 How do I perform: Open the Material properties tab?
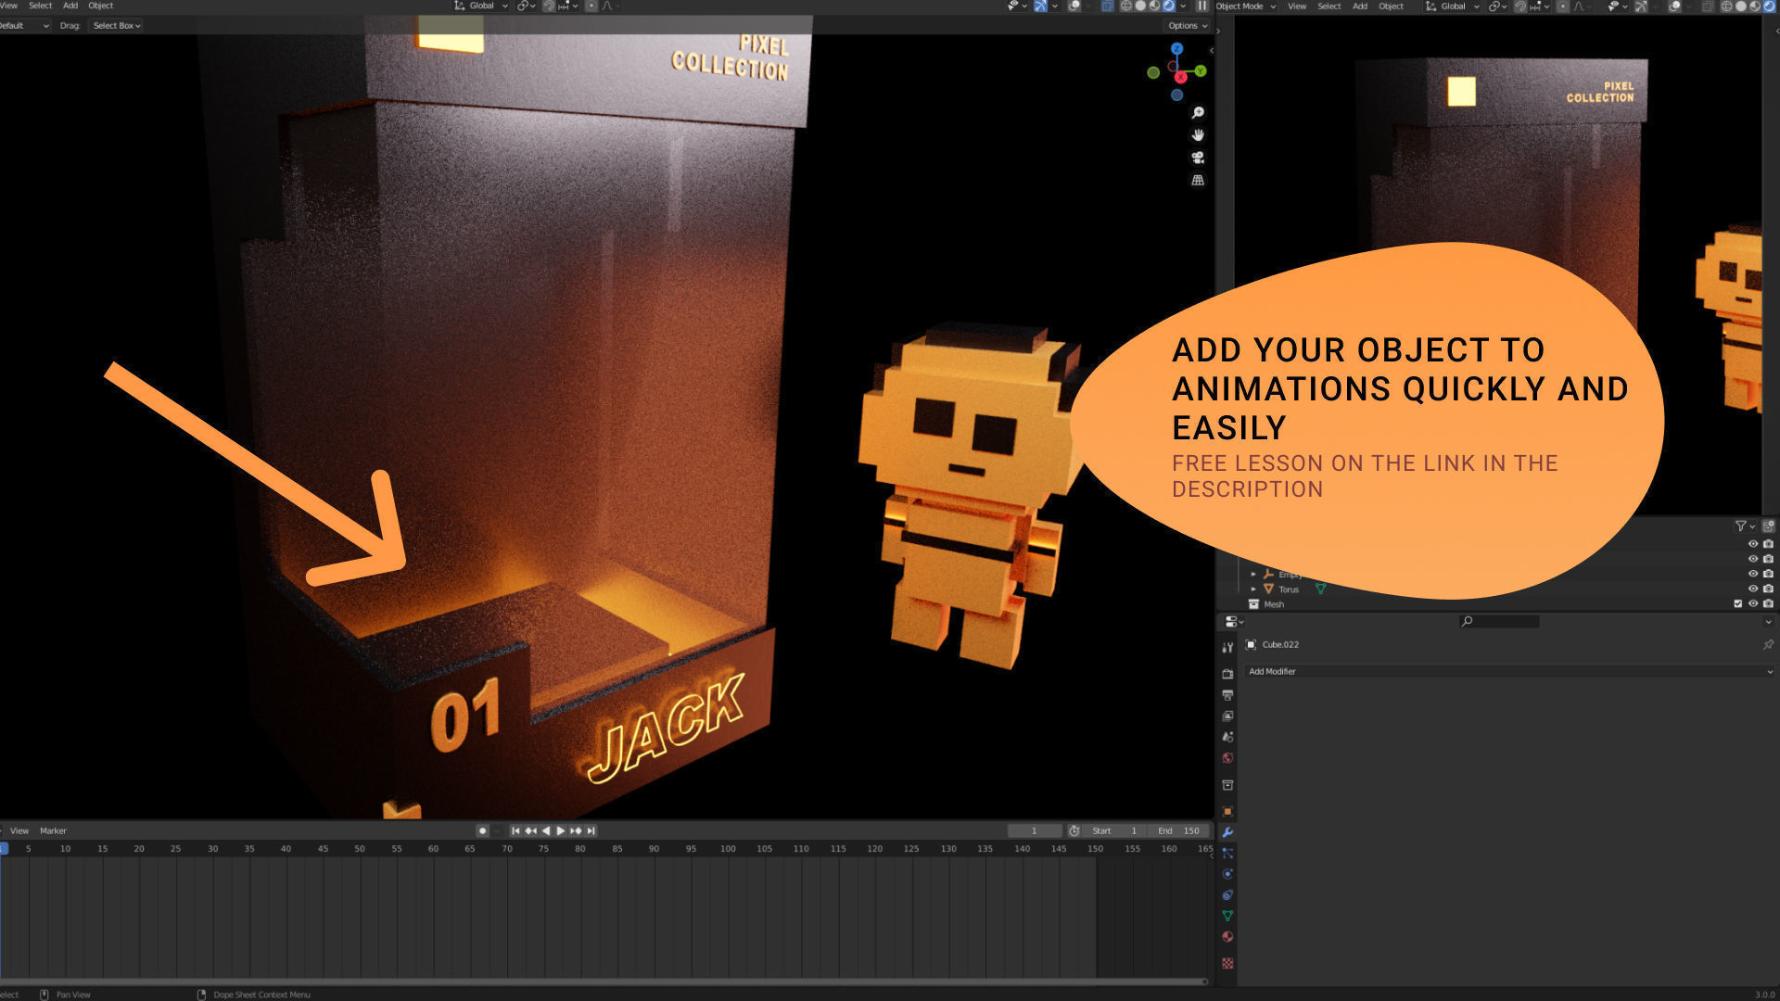(1227, 937)
